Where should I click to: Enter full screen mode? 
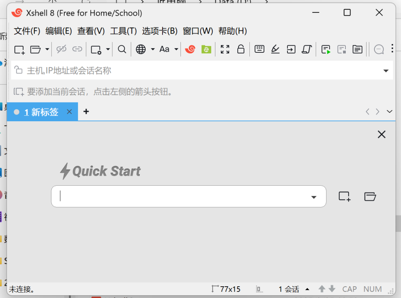click(224, 49)
